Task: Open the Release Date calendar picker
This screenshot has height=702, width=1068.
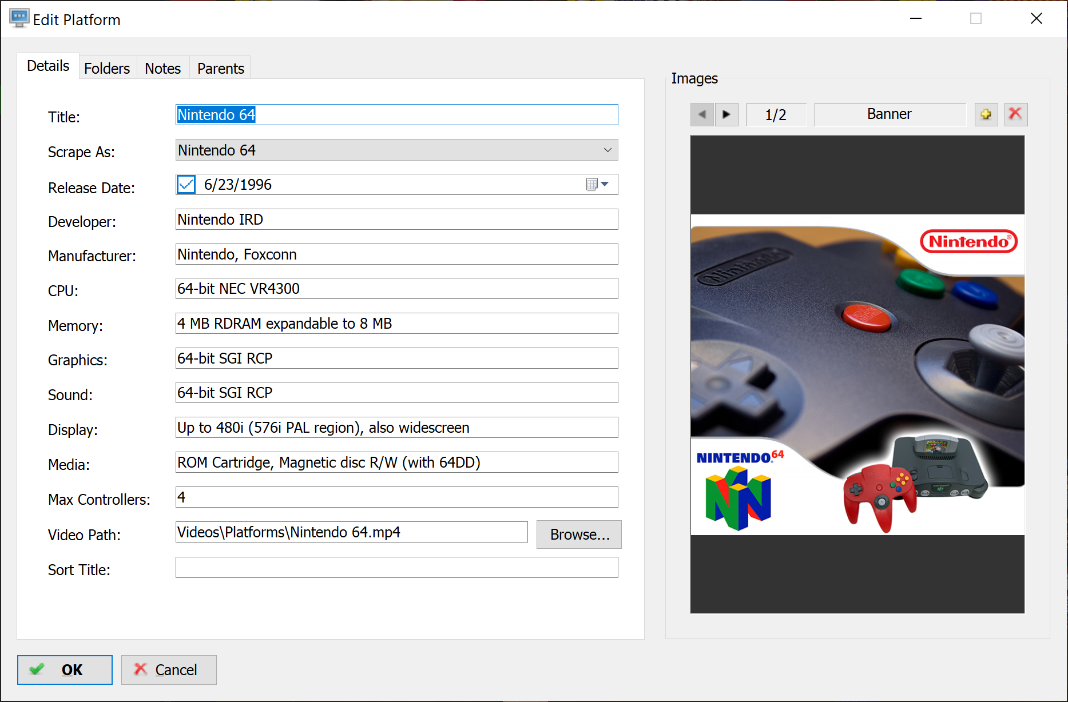Action: point(598,185)
